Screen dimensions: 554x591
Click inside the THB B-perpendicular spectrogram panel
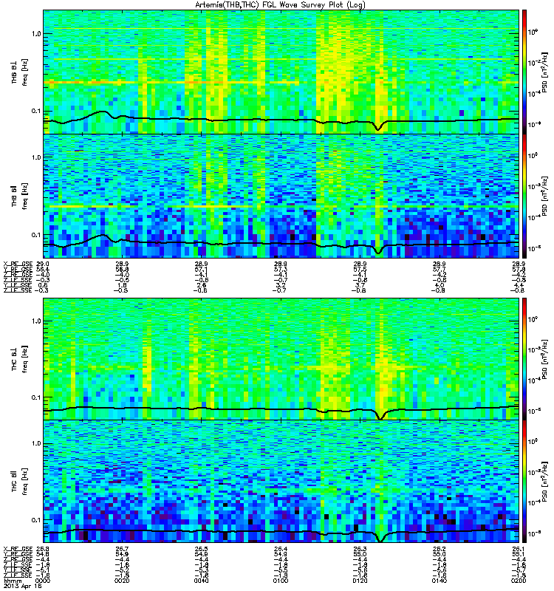pyautogui.click(x=281, y=72)
